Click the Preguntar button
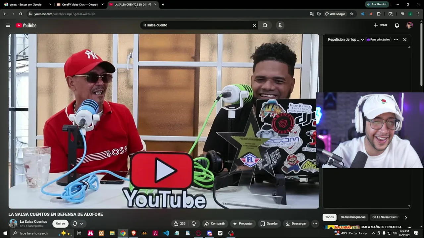Screen dimensions: 424x238 [x=243, y=223]
